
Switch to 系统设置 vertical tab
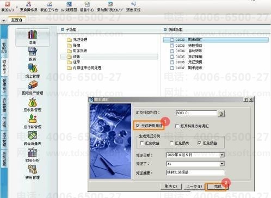coord(4,159)
